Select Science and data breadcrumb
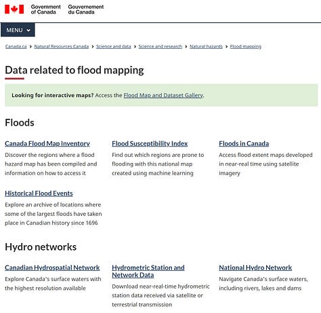The image size is (321, 313). (114, 46)
